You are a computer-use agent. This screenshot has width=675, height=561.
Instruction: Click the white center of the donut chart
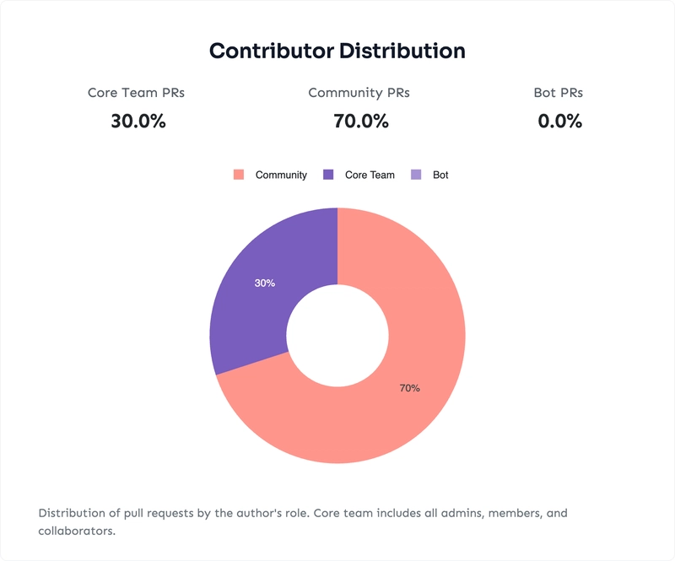click(337, 336)
